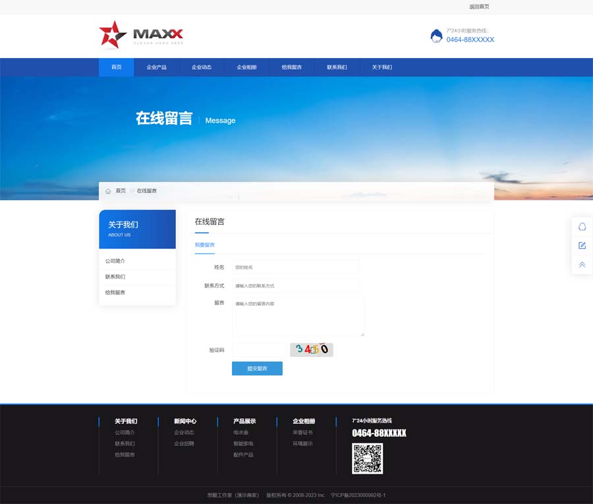Click the 验证码 captcha input box
The image size is (593, 504).
(x=258, y=350)
